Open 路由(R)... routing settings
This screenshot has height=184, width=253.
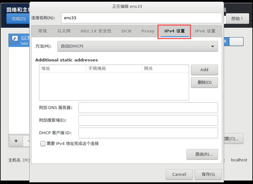[x=202, y=154]
